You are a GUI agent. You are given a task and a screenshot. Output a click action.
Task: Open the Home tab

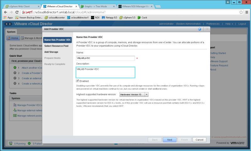13,38
